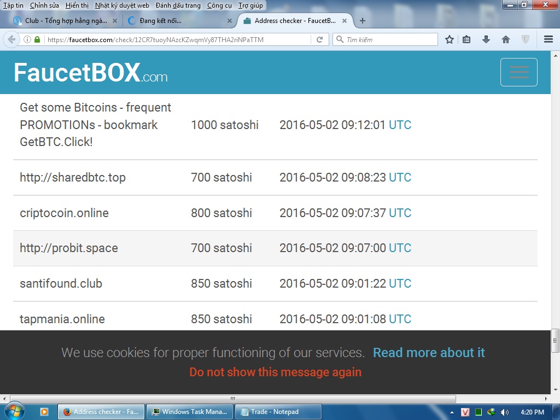
Task: Go back with the browser back arrow
Action: [11, 39]
